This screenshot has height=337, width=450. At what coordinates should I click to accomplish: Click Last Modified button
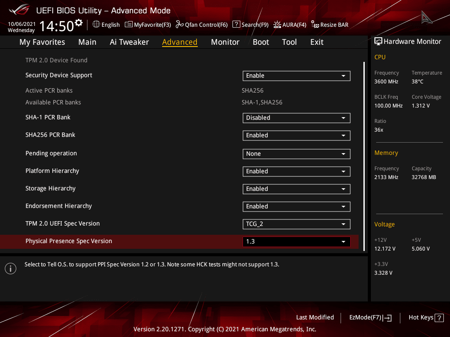click(x=315, y=318)
